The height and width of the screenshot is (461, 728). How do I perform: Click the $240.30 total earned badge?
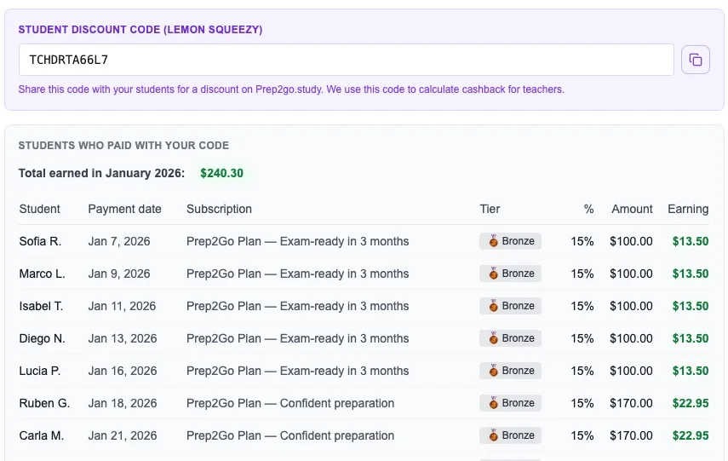[x=221, y=173]
